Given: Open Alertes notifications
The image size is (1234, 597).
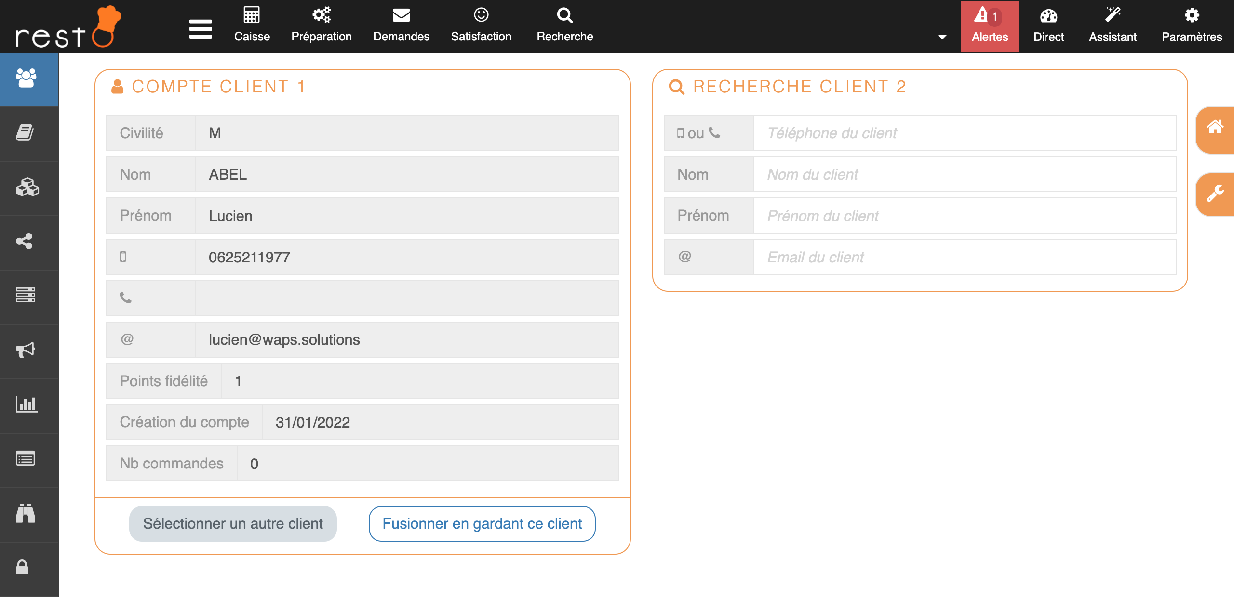Looking at the screenshot, I should coord(989,26).
